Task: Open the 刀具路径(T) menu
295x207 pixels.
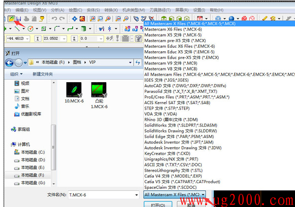Action: point(160,10)
